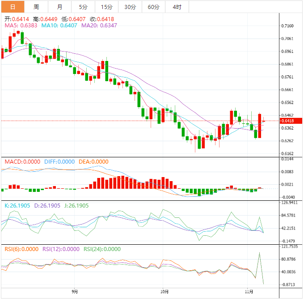Select the 日 daily chart tab
This screenshot has height=299, width=304.
pyautogui.click(x=13, y=7)
